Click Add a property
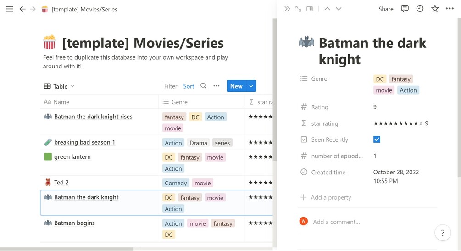Screen dimensions: 461x251 click(x=330, y=197)
